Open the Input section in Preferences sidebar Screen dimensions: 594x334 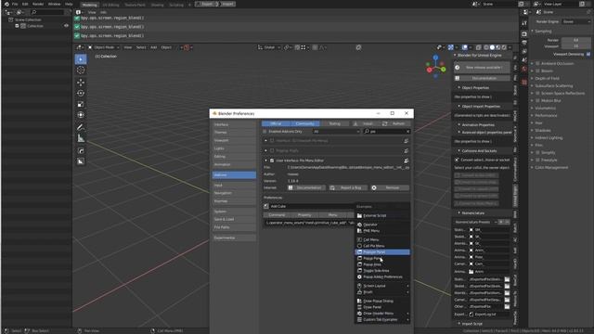(234, 186)
